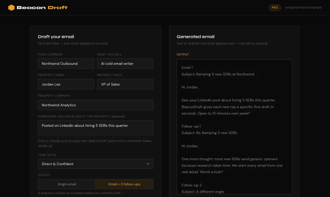Viewport: 330px width, 197px height.
Task: Select the Email + 3 follow-ups option
Action: 124,184
